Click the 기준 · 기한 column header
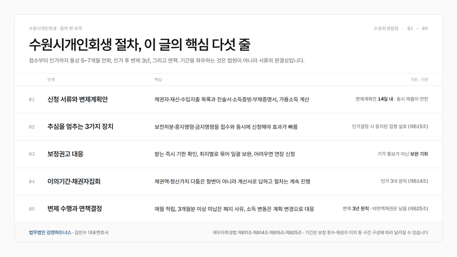 click(419, 79)
